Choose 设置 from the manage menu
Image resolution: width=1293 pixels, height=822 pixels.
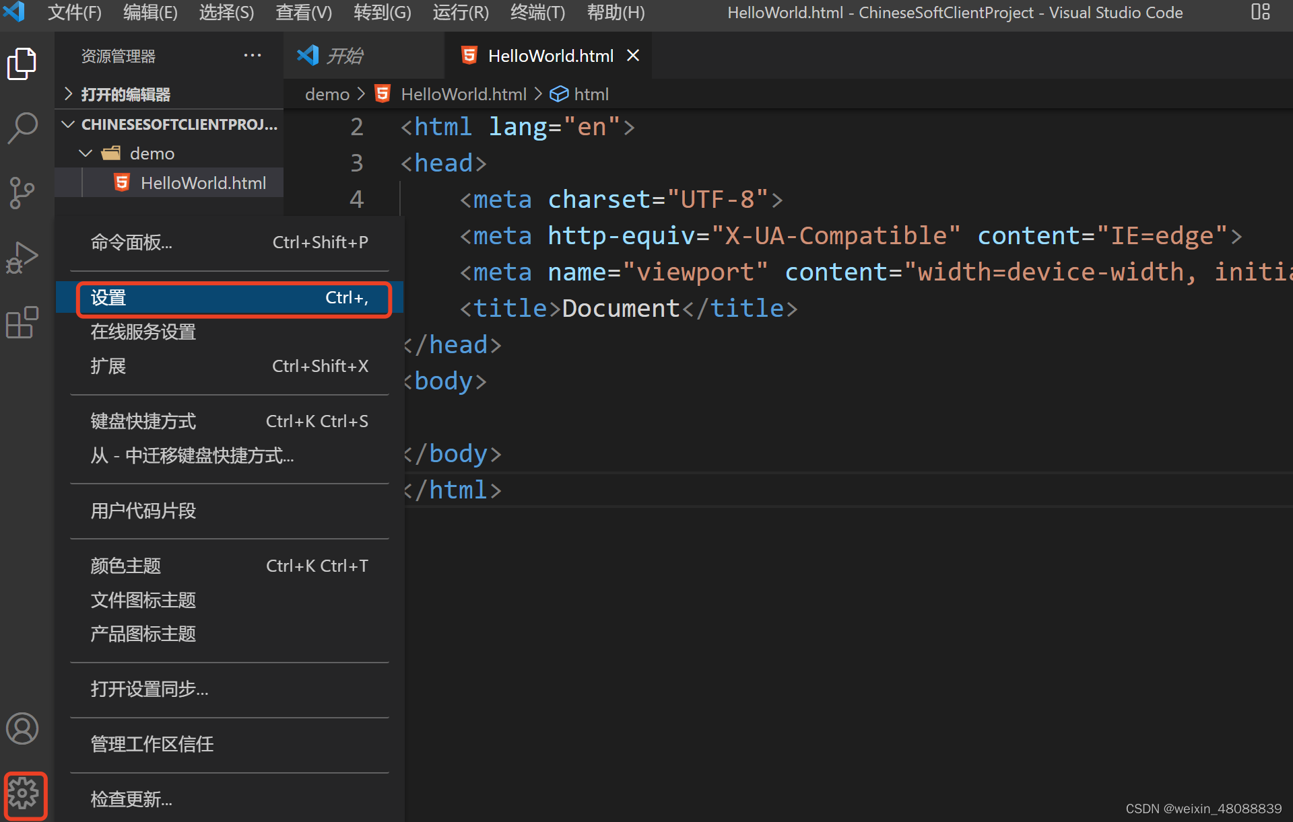click(x=230, y=298)
